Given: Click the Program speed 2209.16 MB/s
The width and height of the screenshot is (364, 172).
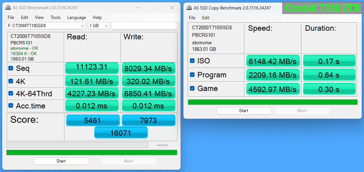Looking at the screenshot, I should click(273, 75).
